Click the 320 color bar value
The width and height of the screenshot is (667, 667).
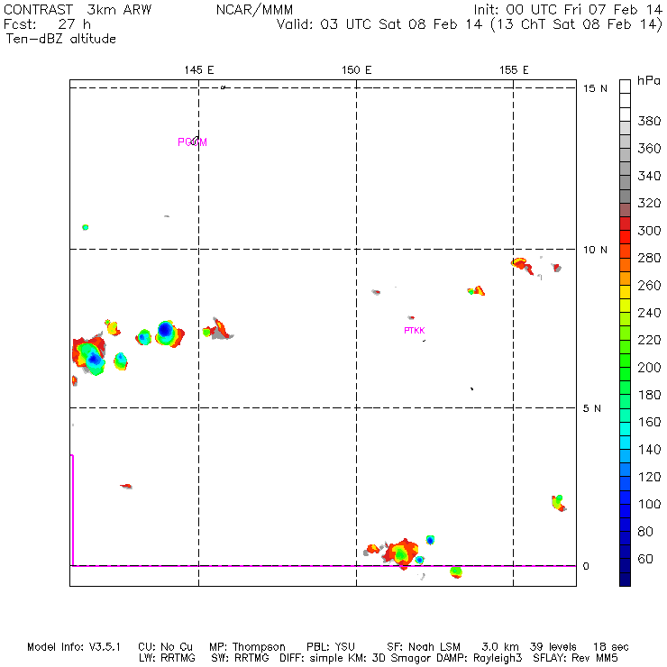(x=649, y=203)
